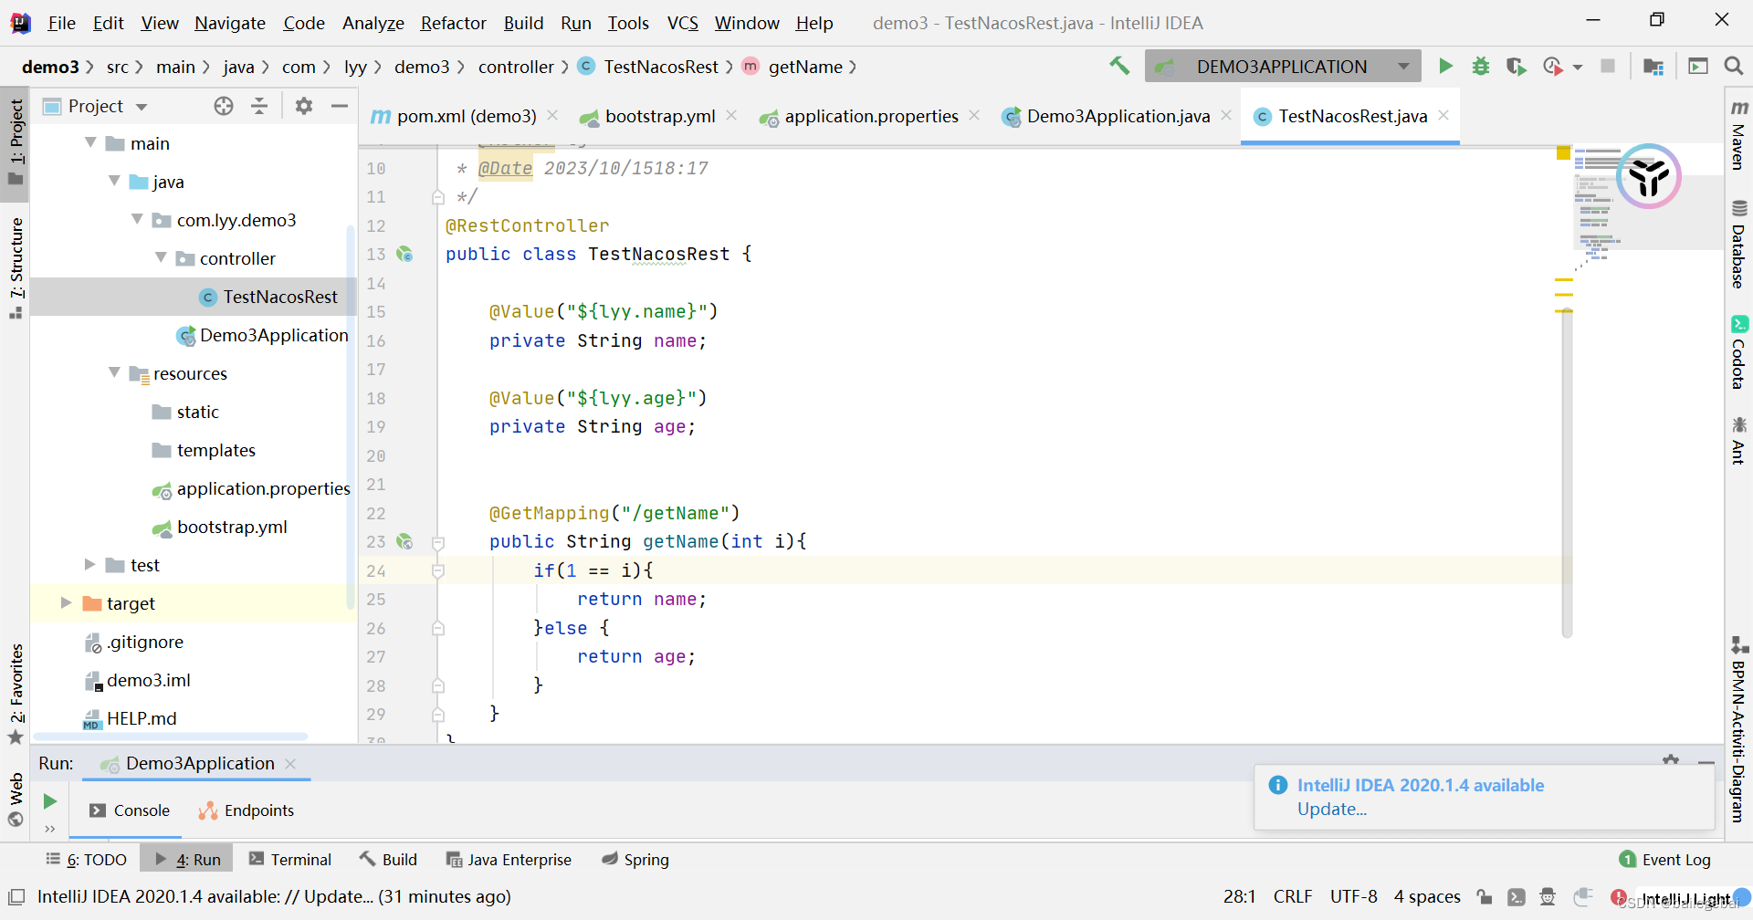Click the gutter request mapping icon at line 23

point(404,541)
